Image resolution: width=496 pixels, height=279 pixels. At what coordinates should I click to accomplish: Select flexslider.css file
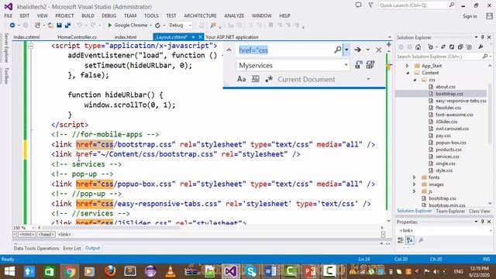point(448,108)
